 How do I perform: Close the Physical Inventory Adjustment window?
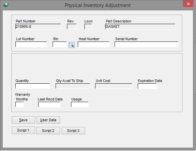click(x=188, y=4)
